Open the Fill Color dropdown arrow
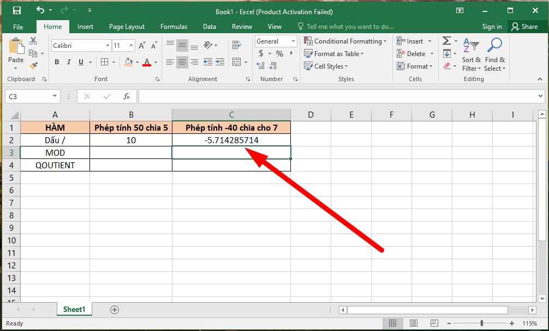The height and width of the screenshot is (331, 549). [x=136, y=63]
